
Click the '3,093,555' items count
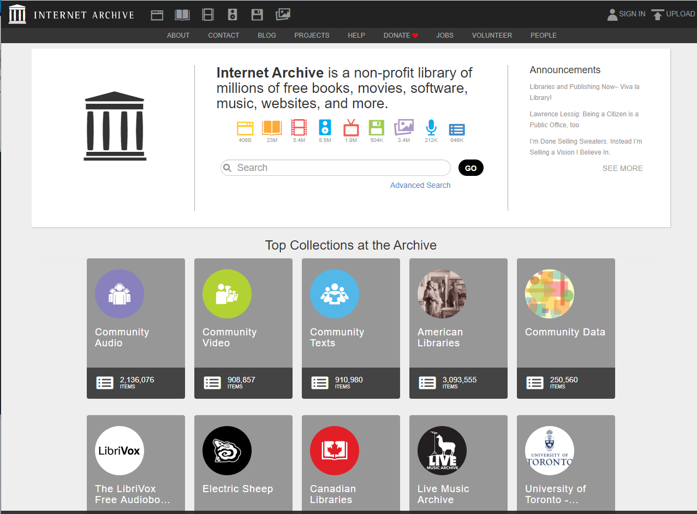coord(460,380)
